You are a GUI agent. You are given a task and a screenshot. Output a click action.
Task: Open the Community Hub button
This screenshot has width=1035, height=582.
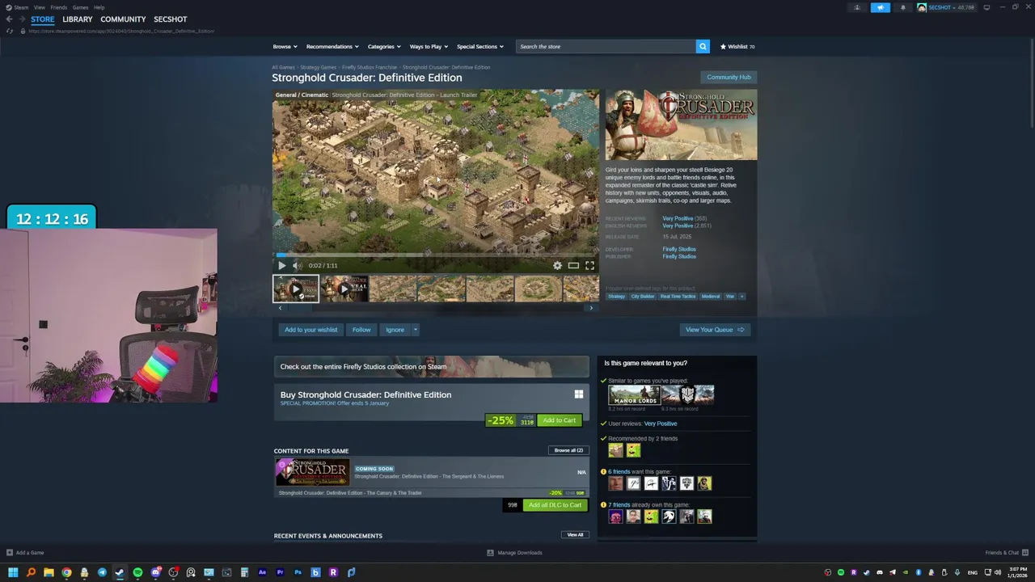pos(729,77)
